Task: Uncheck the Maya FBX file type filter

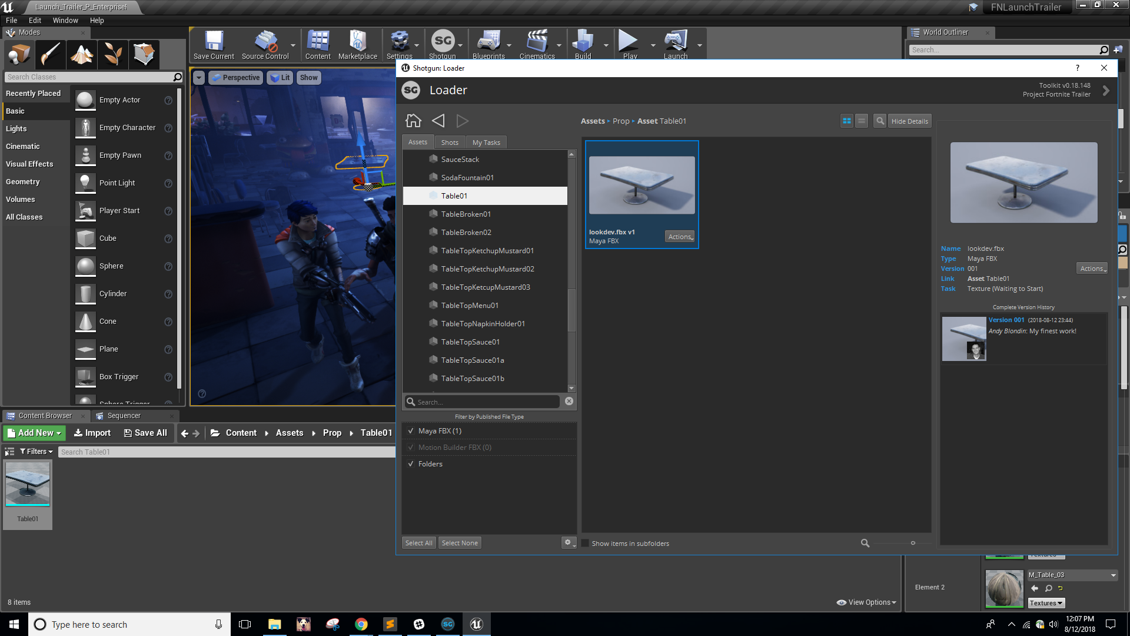Action: [x=411, y=430]
